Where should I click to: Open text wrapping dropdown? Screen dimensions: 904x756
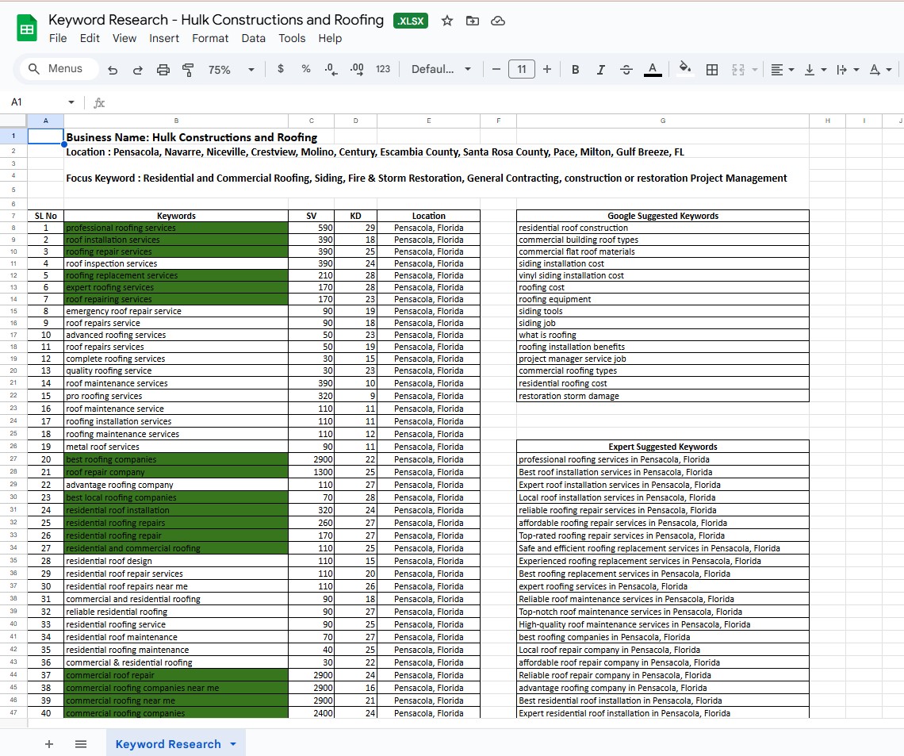pos(848,70)
